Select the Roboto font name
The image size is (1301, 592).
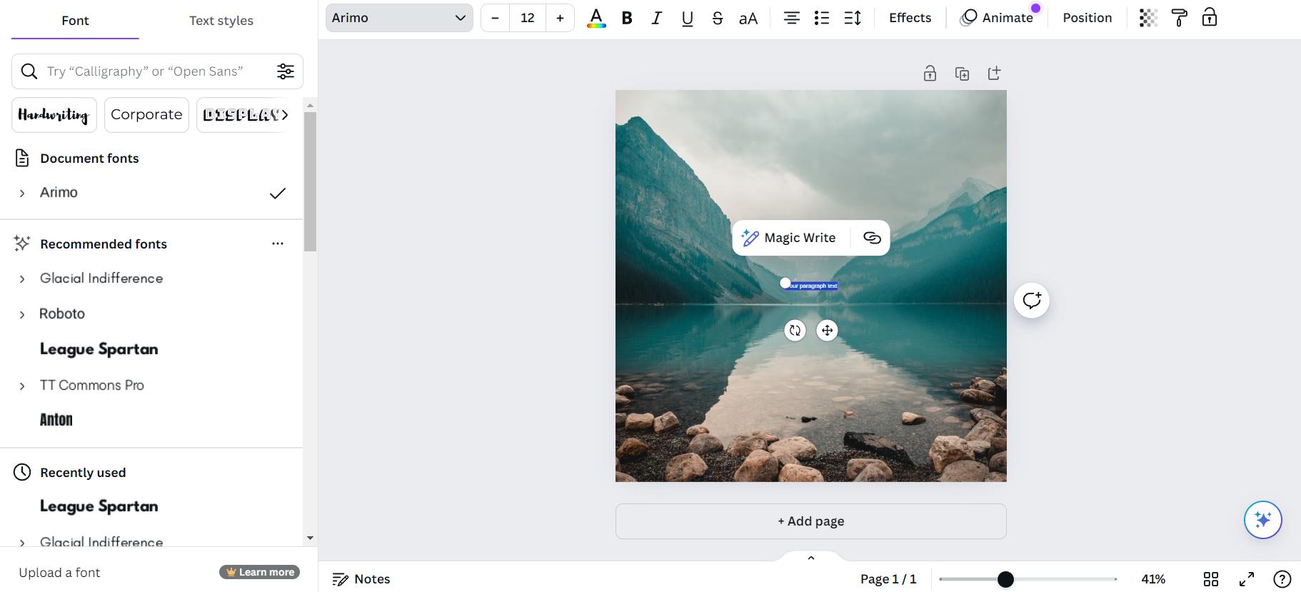[62, 313]
